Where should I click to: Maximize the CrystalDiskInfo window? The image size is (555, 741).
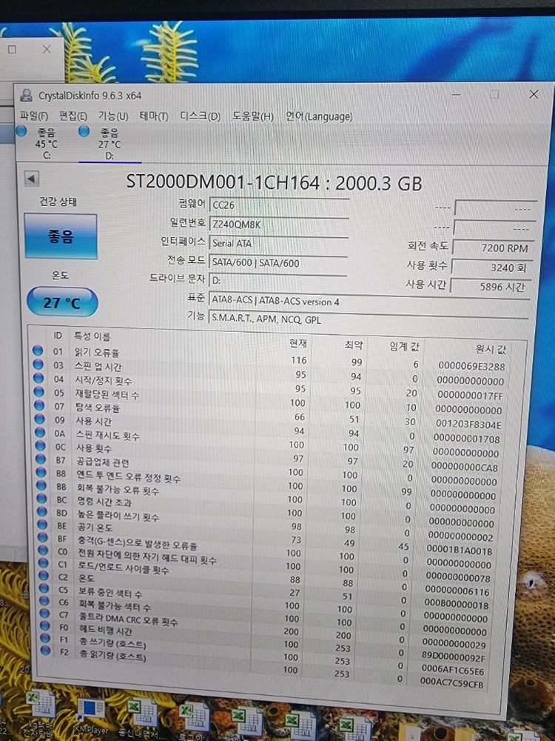click(x=494, y=94)
